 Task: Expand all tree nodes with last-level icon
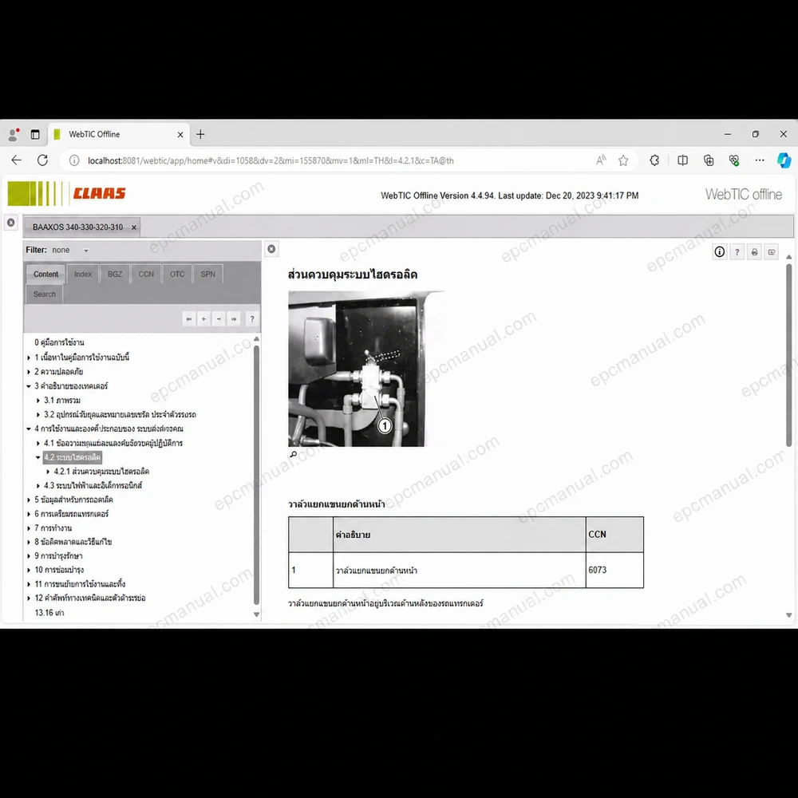coord(234,319)
